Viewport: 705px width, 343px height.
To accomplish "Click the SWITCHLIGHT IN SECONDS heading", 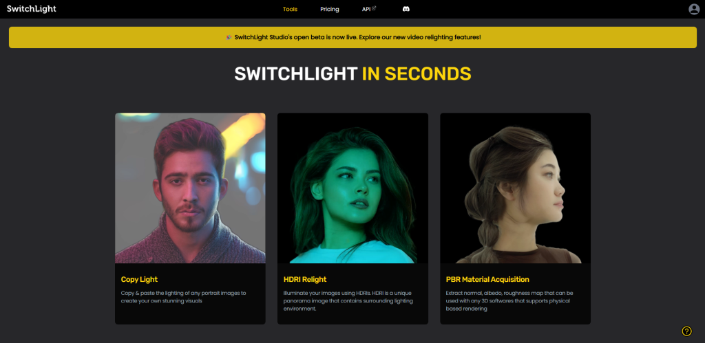I will 352,74.
